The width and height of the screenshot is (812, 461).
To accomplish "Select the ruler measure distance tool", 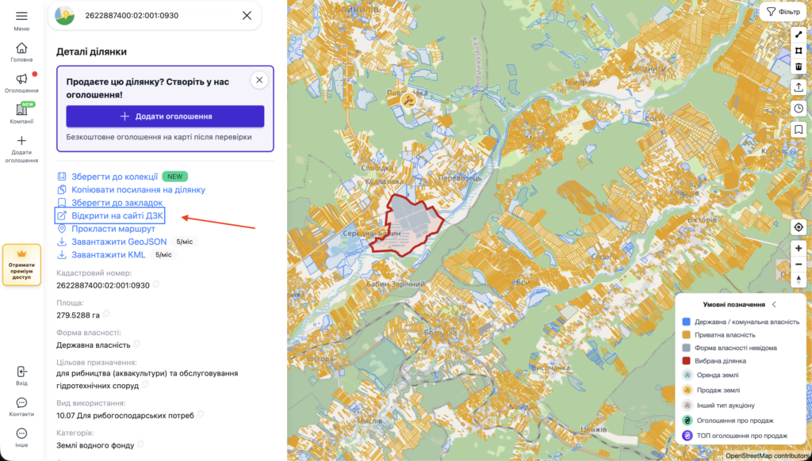I will [x=799, y=35].
